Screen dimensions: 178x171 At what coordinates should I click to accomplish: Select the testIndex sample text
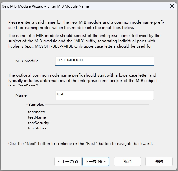pyautogui.click(x=37, y=112)
